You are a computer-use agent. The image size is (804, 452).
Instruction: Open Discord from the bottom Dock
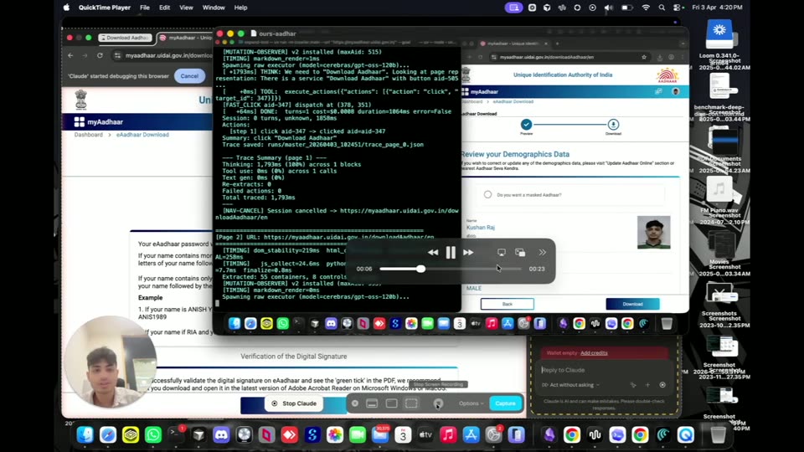pyautogui.click(x=221, y=434)
